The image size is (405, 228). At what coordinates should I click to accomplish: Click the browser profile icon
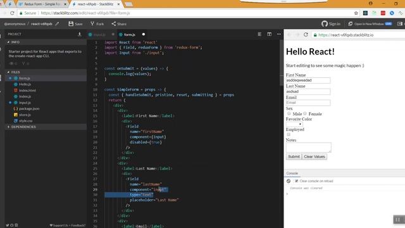[371, 3]
